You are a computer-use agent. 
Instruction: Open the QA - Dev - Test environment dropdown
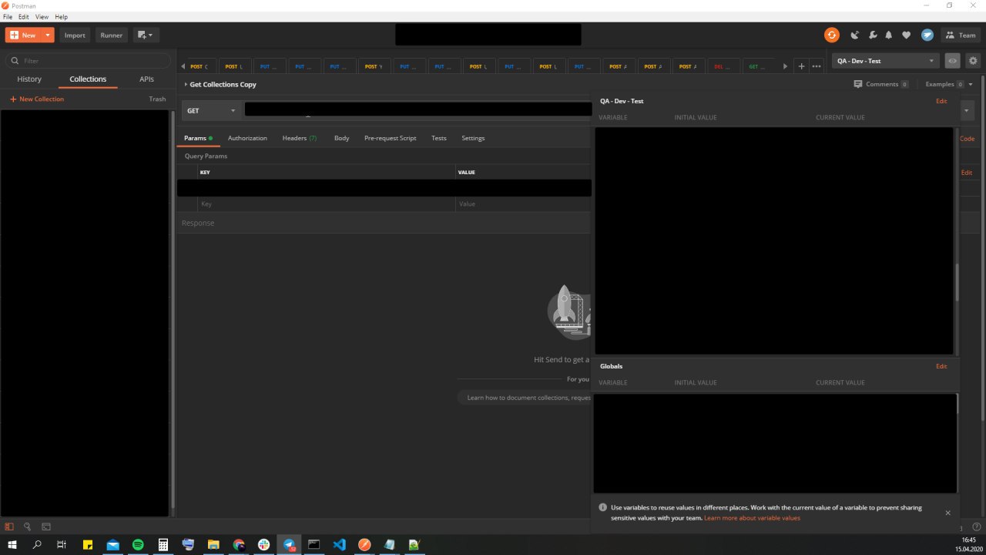click(885, 60)
